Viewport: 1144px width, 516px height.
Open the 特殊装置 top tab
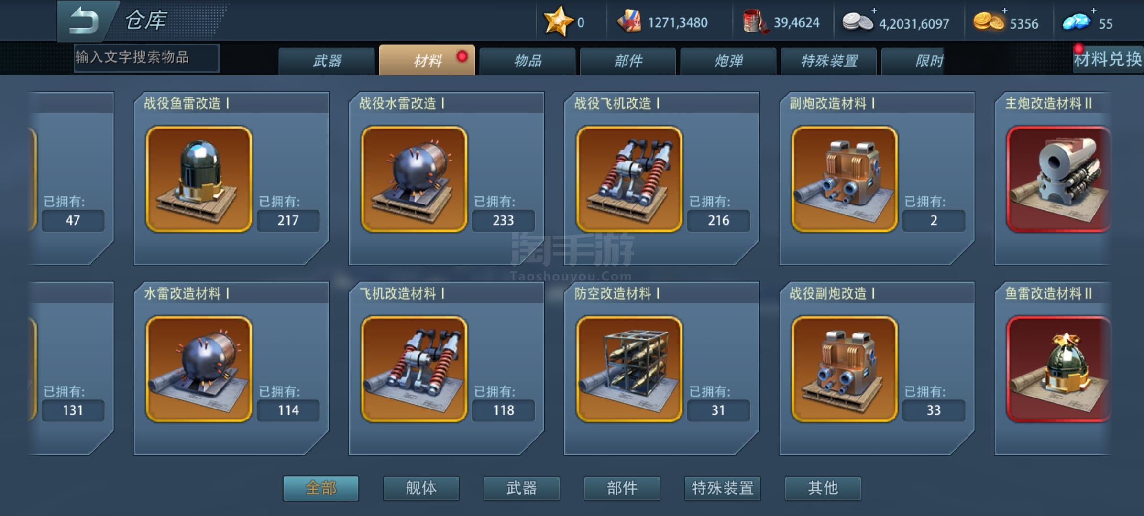[829, 61]
